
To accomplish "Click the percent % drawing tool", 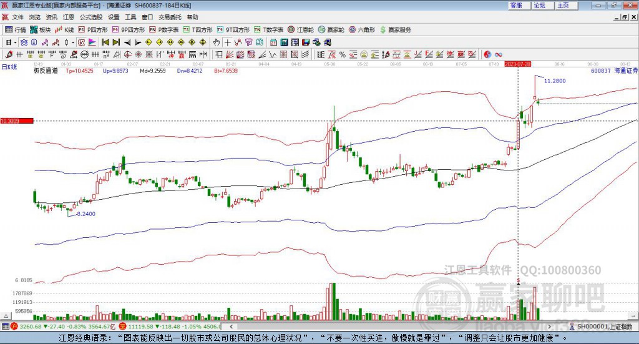I will click(x=343, y=54).
